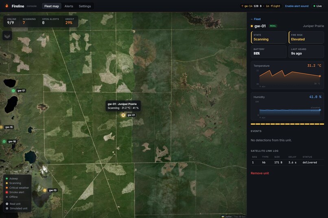328x218 pixels.
Task: Click the Humidity chart
Action: tap(287, 106)
